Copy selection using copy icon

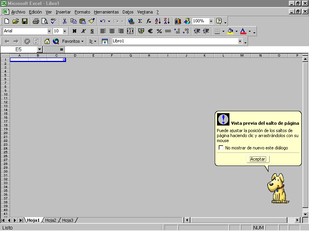pyautogui.click(x=73, y=21)
